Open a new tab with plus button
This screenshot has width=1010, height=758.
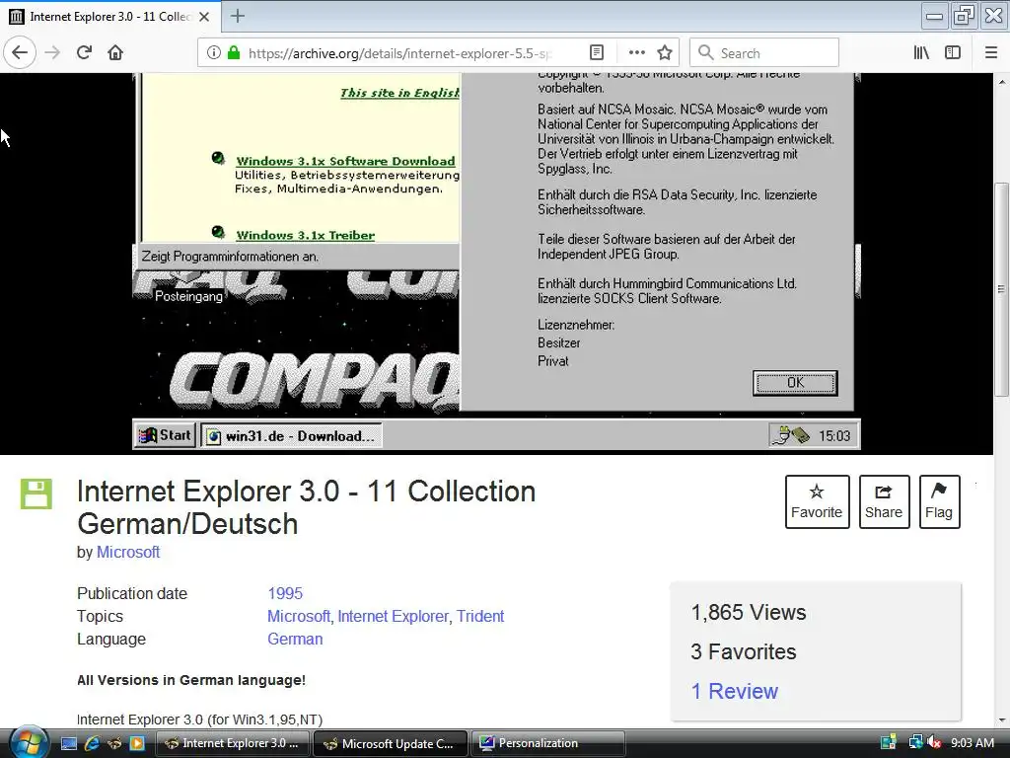[238, 16]
